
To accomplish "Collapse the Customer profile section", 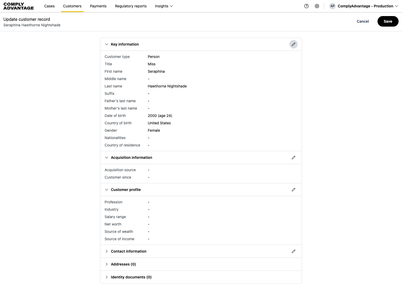I will point(107,190).
